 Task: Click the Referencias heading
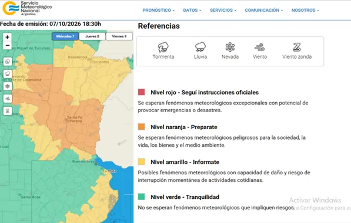point(159,26)
